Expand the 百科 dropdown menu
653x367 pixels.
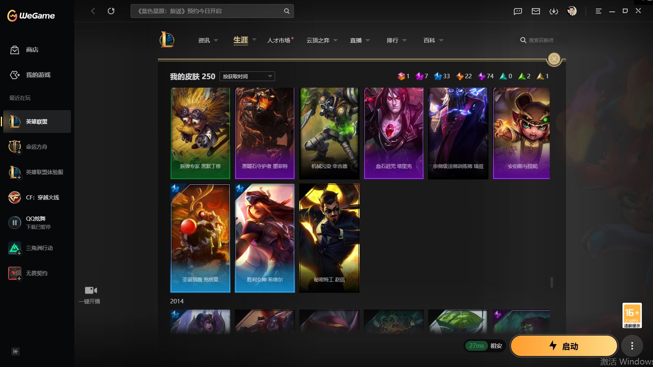click(441, 40)
